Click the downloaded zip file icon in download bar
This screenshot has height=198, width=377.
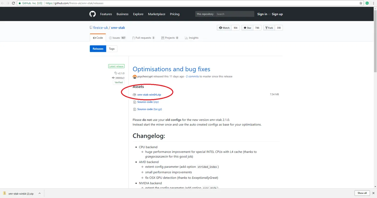5,194
